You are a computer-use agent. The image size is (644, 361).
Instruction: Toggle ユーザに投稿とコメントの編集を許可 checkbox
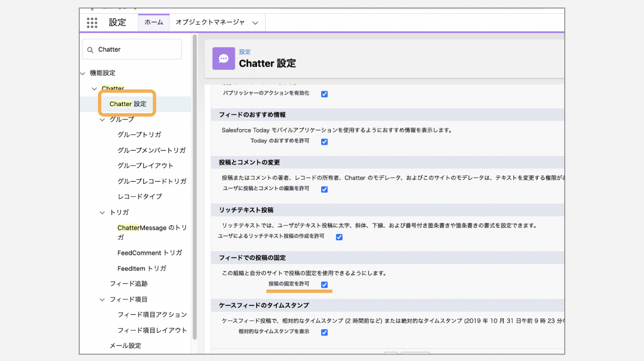(324, 189)
